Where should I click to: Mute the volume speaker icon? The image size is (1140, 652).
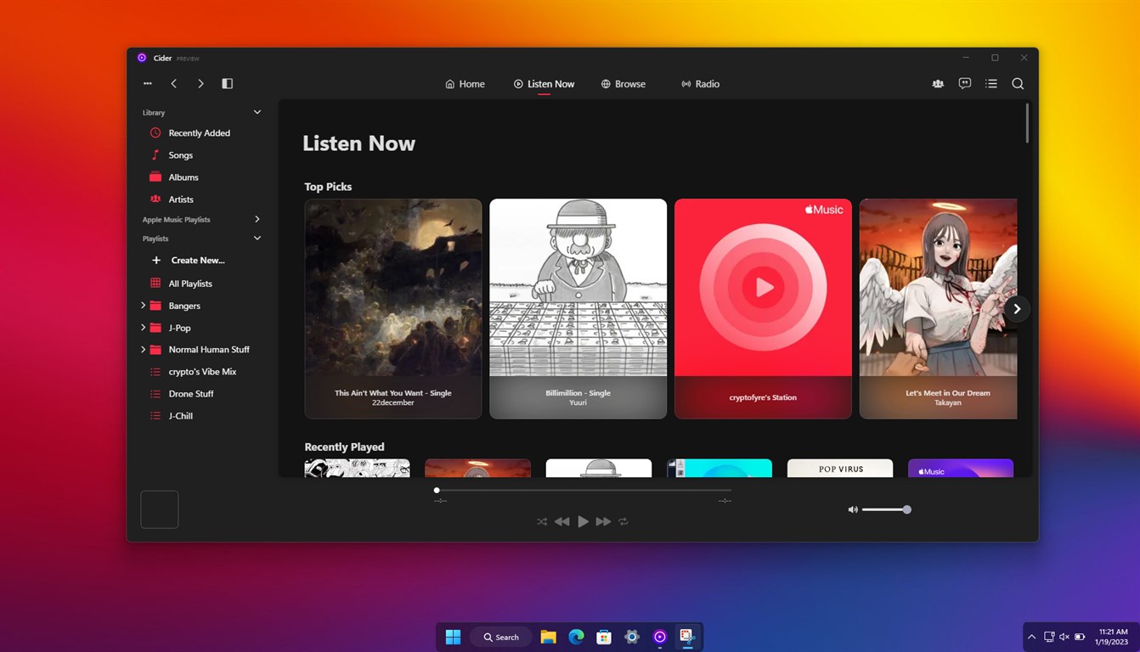(852, 509)
